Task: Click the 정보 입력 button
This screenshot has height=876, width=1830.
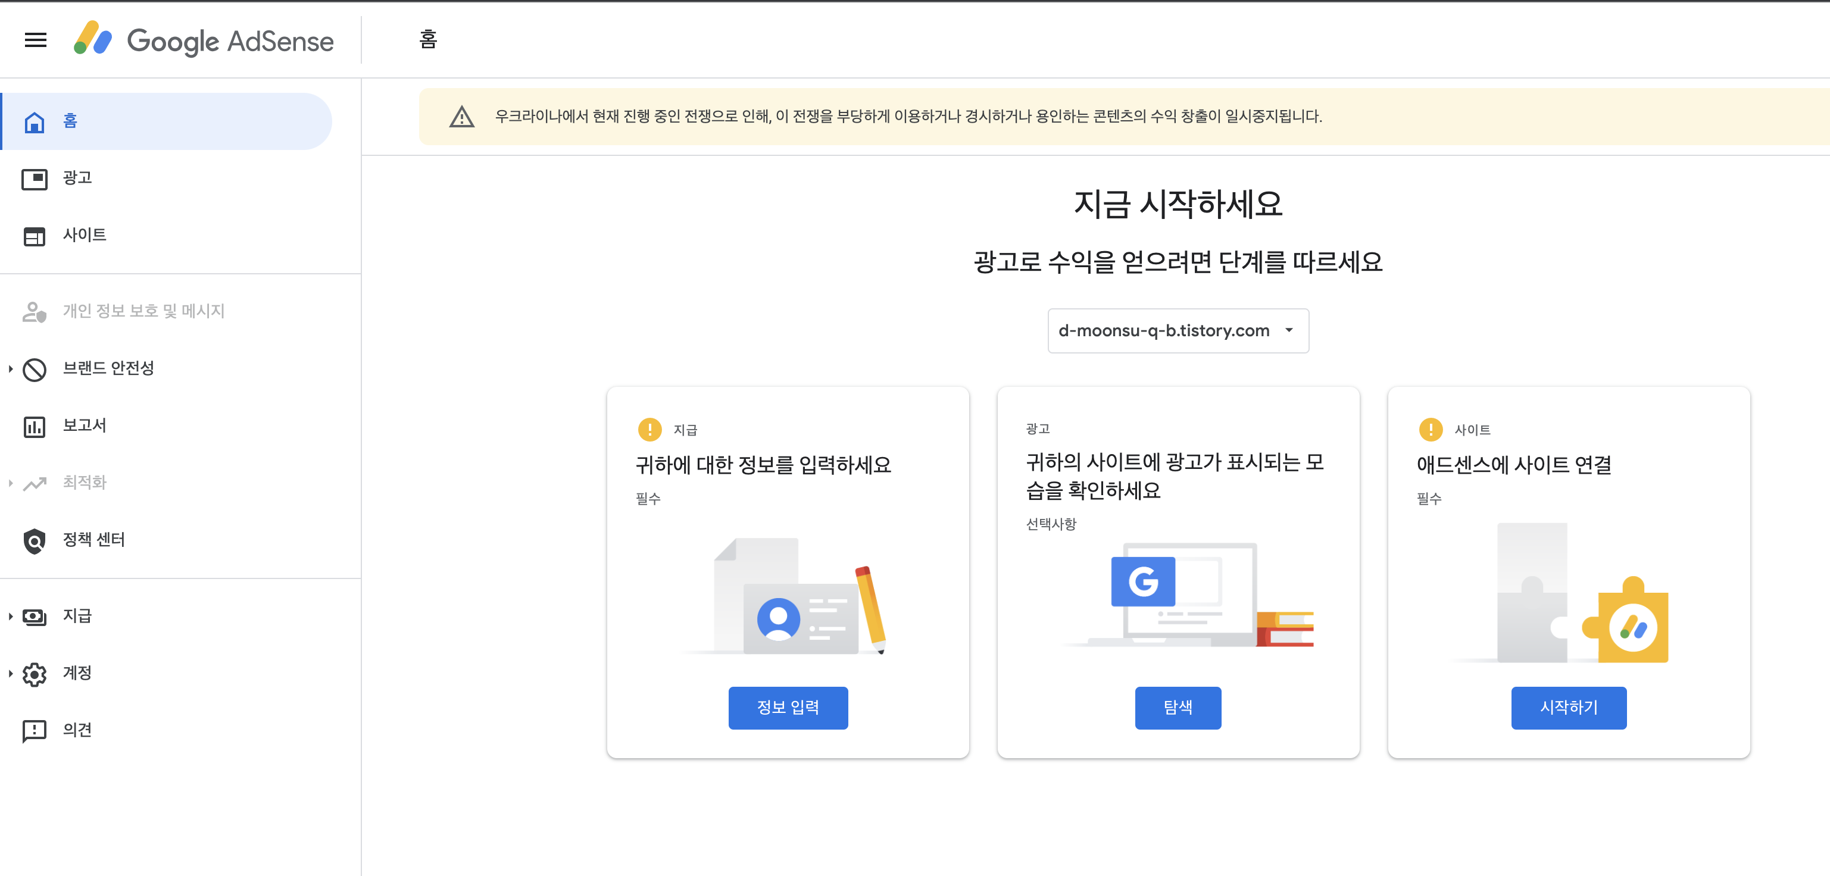Action: [x=788, y=707]
